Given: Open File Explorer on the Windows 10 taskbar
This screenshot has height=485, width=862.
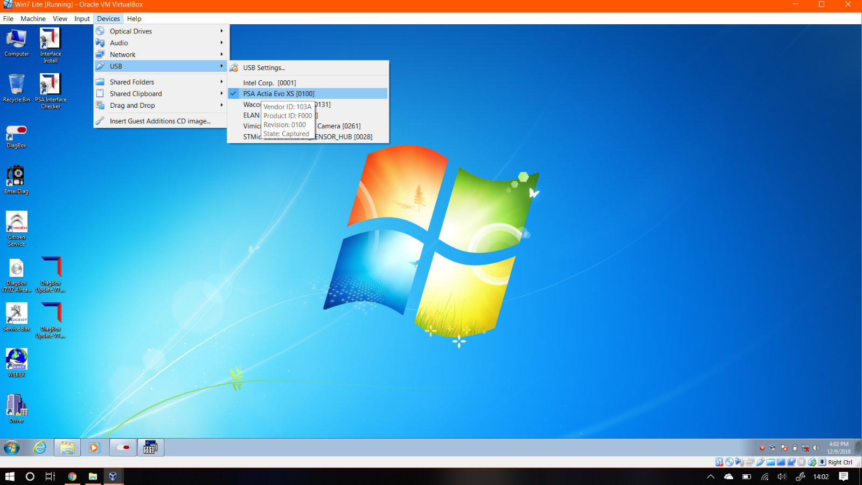Looking at the screenshot, I should pyautogui.click(x=93, y=476).
